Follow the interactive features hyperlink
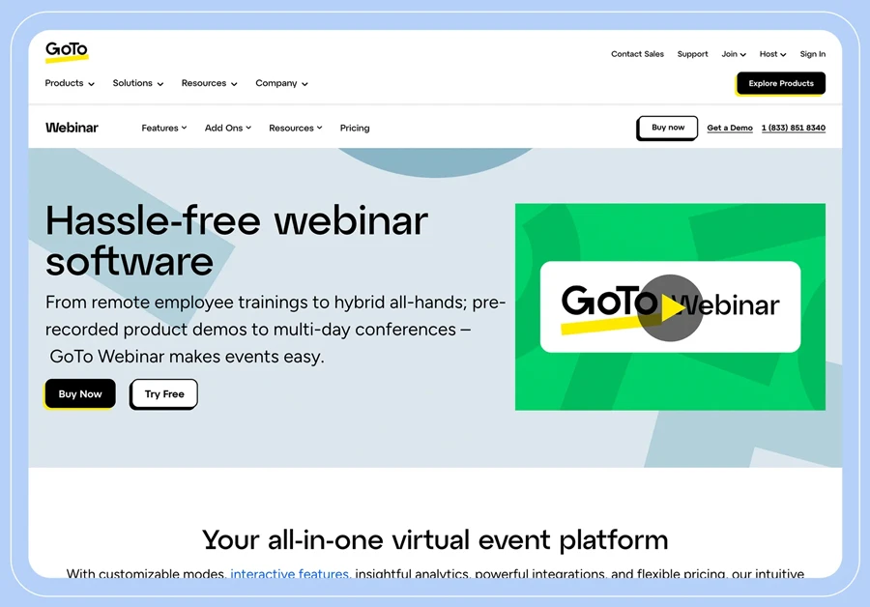Viewport: 870px width, 607px height. [289, 574]
